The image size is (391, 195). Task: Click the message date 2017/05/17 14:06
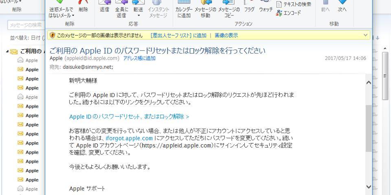345,58
